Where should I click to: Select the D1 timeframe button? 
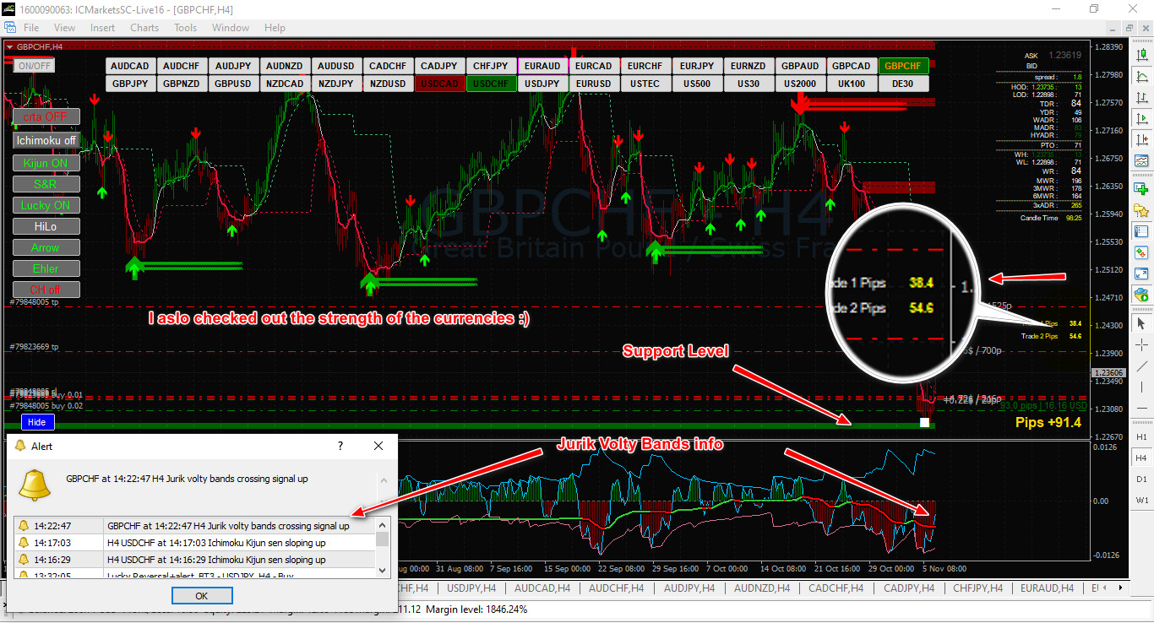coord(1141,479)
